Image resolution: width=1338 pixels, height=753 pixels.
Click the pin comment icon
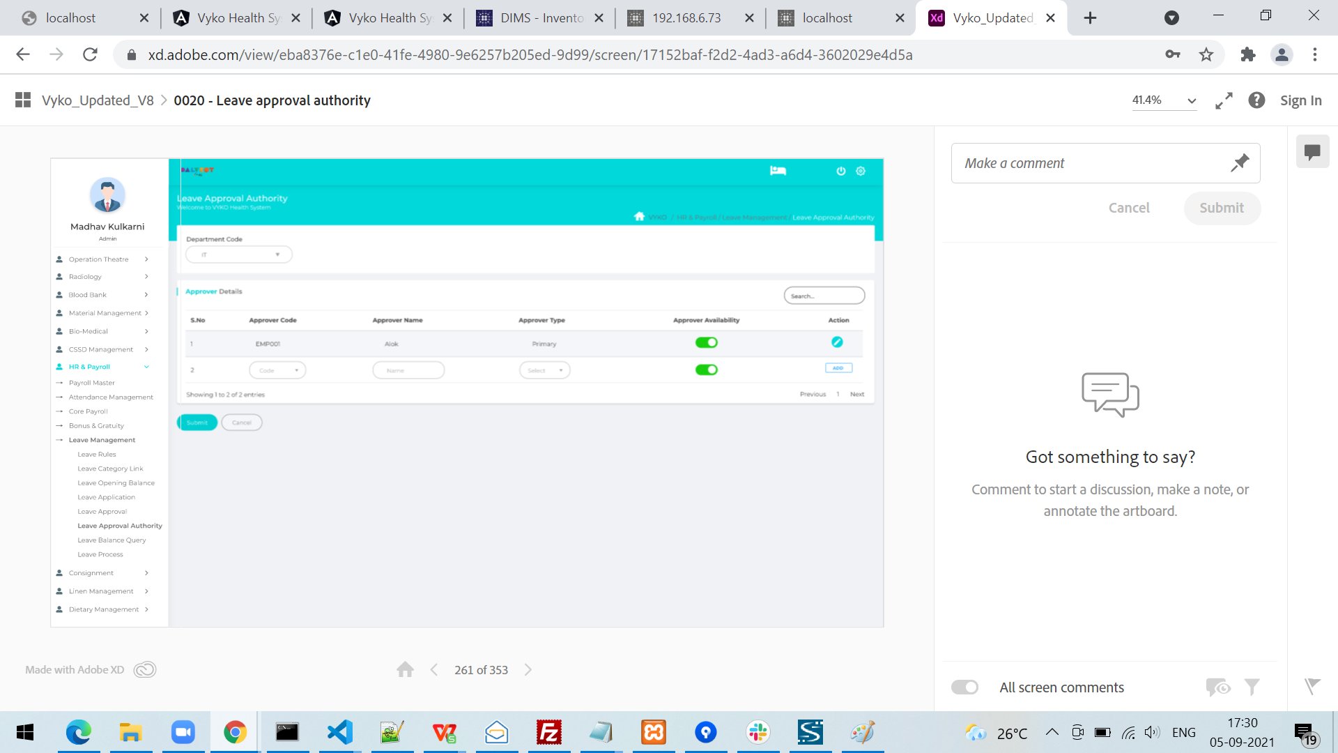pyautogui.click(x=1239, y=163)
